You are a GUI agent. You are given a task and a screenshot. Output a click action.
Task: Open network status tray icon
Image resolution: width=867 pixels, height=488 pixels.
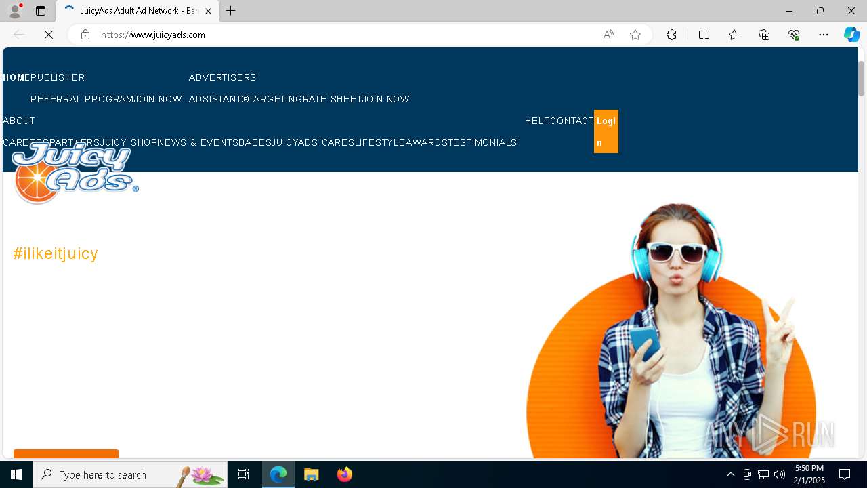click(x=763, y=474)
